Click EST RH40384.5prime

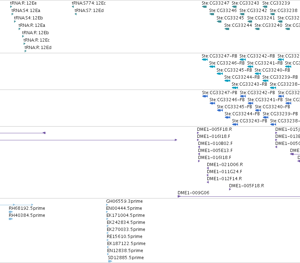[x=27, y=215]
